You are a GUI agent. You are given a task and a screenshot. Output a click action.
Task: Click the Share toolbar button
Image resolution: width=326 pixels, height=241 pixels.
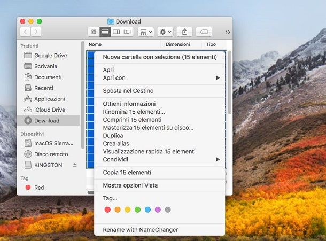(x=184, y=32)
